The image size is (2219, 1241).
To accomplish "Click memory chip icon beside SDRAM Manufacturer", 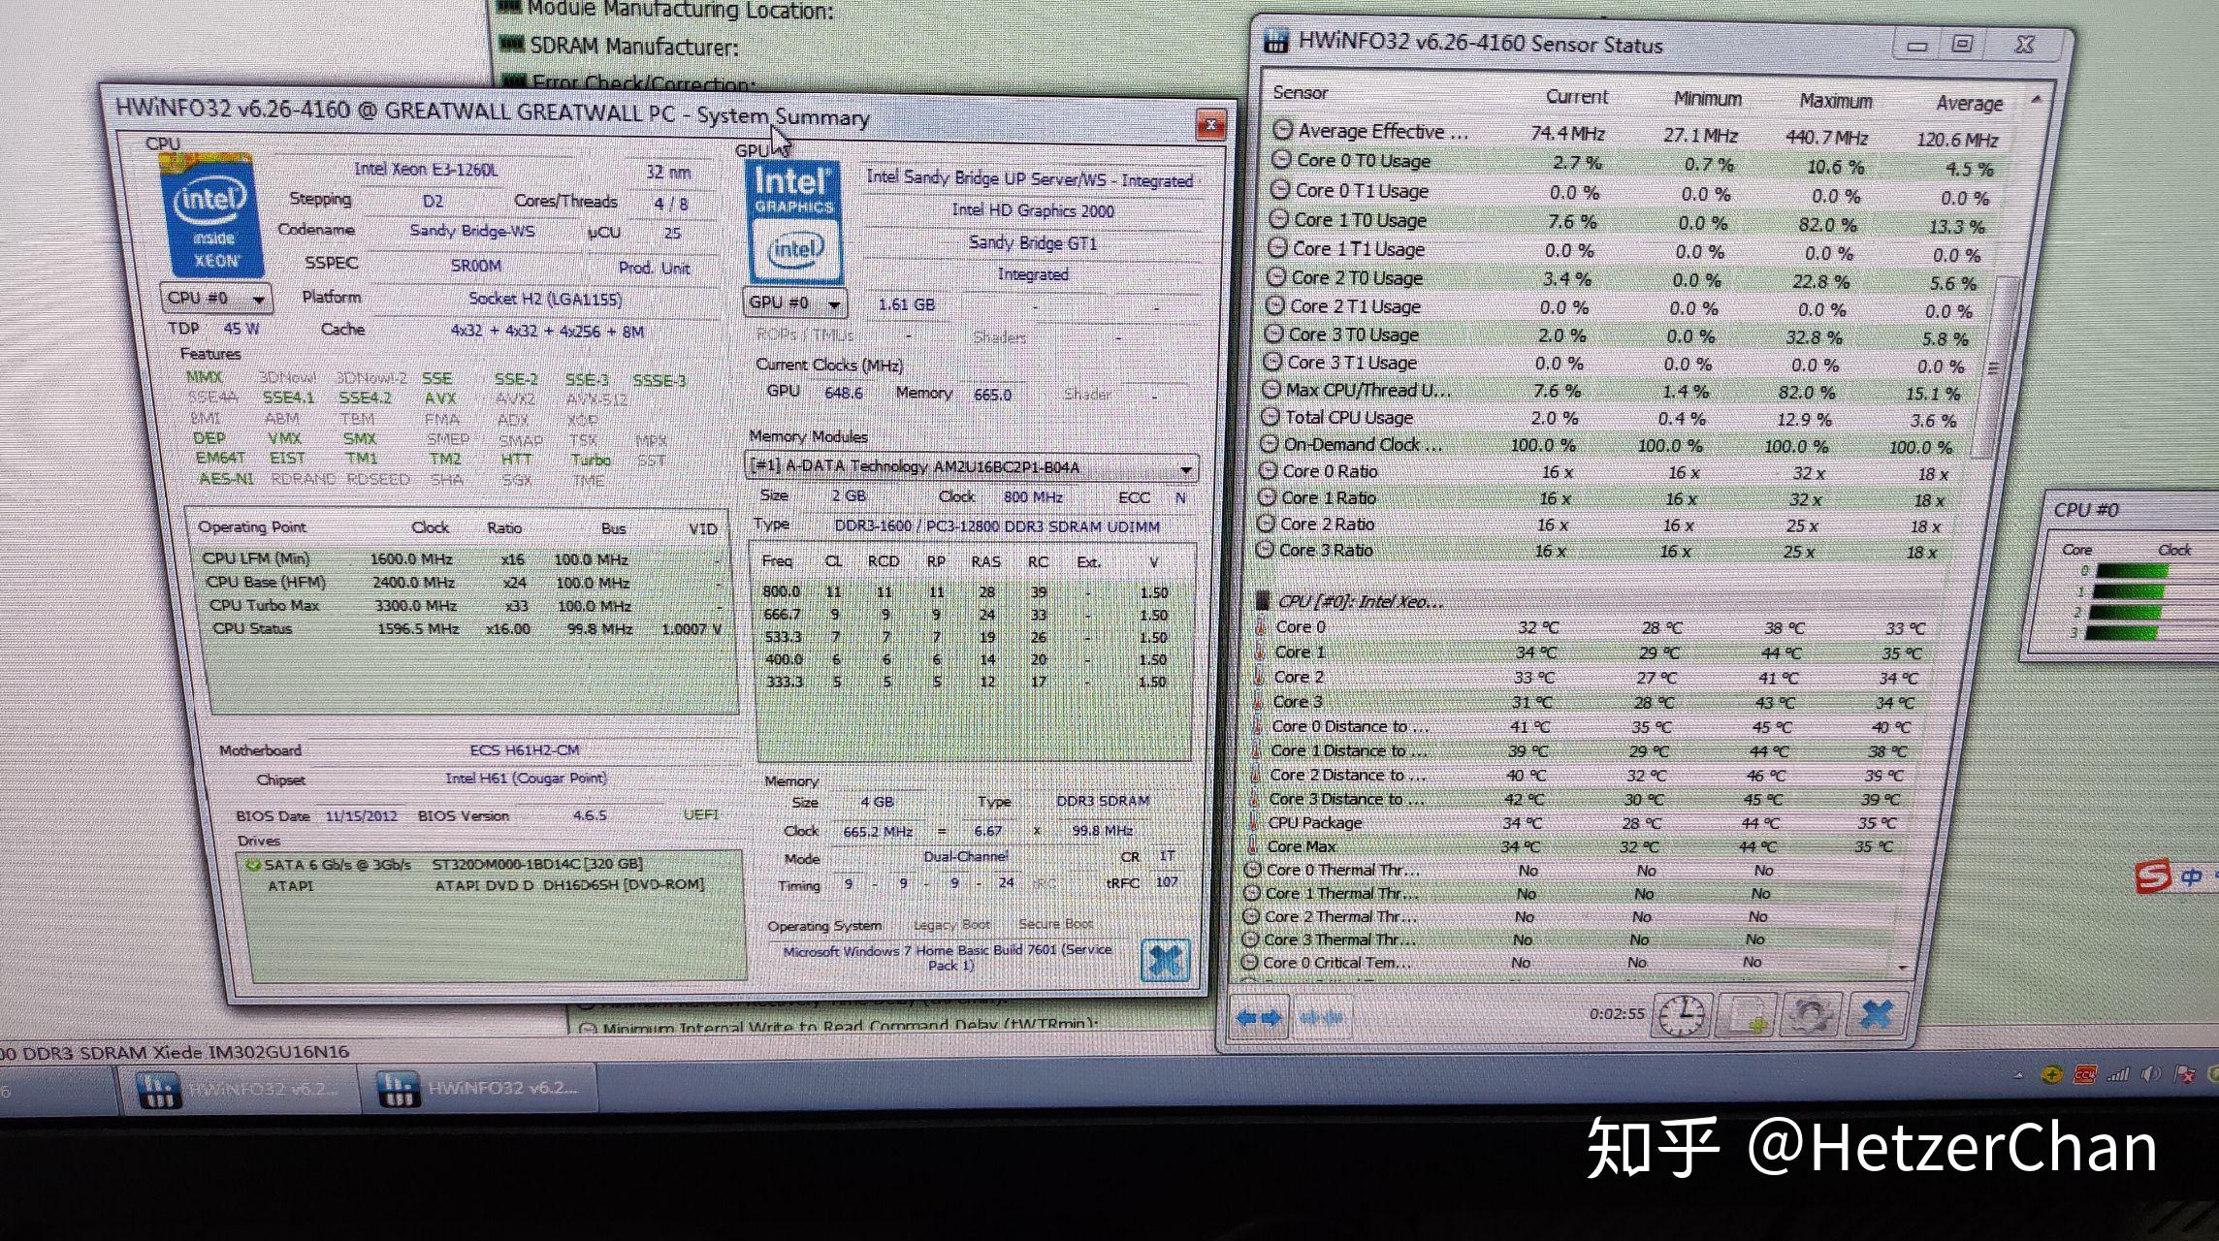I will pos(510,44).
